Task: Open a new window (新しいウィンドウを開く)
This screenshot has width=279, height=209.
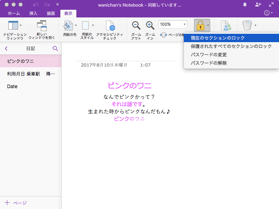Action: [x=42, y=26]
